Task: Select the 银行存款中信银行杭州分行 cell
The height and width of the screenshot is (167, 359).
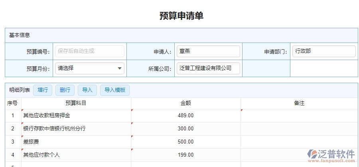Action: [76, 129]
